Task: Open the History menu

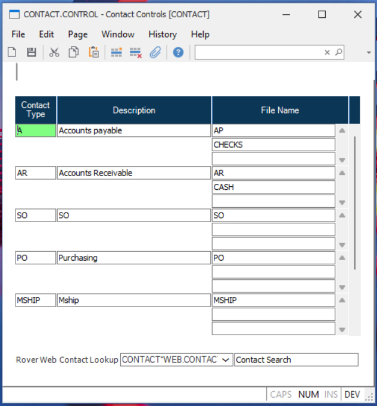Action: [163, 34]
